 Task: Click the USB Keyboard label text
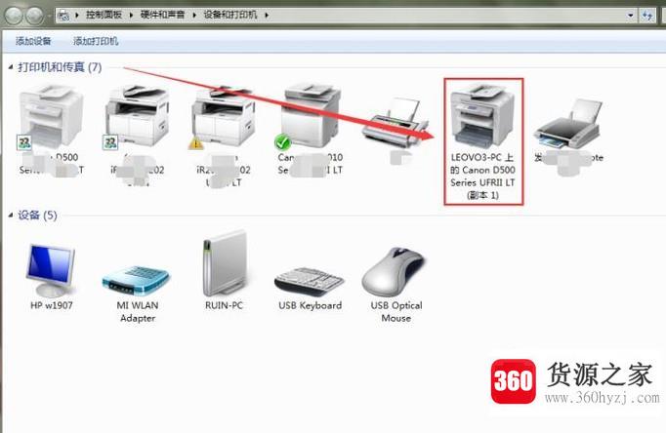point(311,305)
